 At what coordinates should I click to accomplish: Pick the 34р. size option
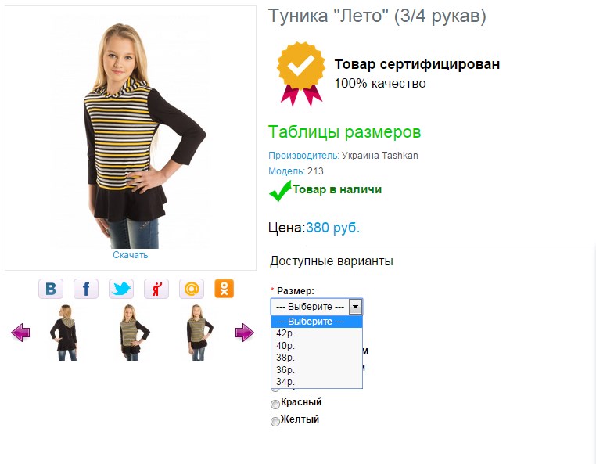tap(317, 382)
